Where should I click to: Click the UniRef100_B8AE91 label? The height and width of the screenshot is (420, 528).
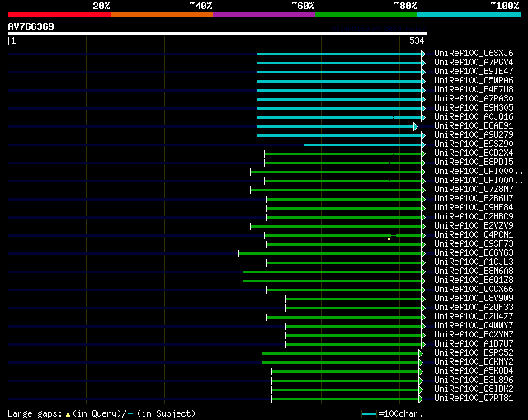click(474, 126)
